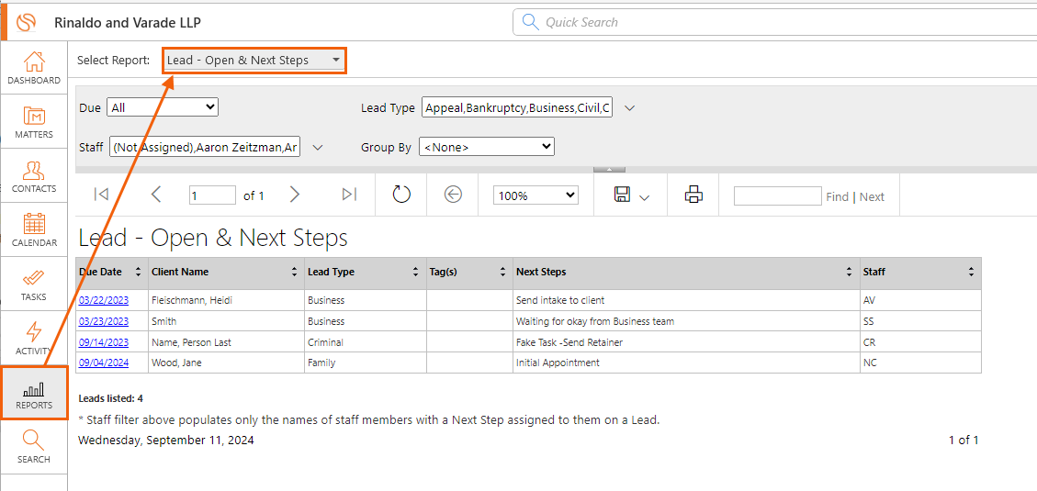Open the Select Report dropdown
The height and width of the screenshot is (491, 1037).
click(254, 61)
